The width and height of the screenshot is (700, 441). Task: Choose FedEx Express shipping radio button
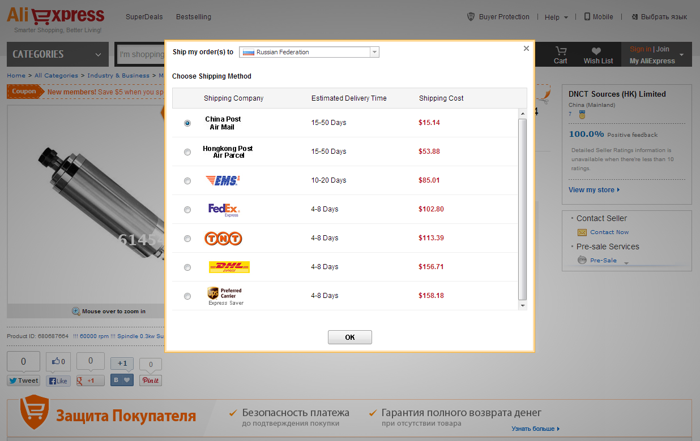click(187, 210)
